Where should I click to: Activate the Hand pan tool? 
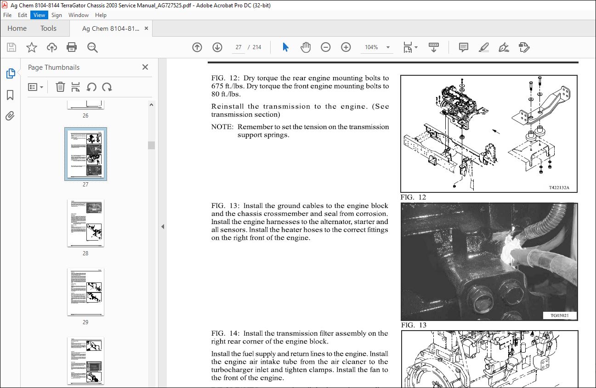[306, 47]
